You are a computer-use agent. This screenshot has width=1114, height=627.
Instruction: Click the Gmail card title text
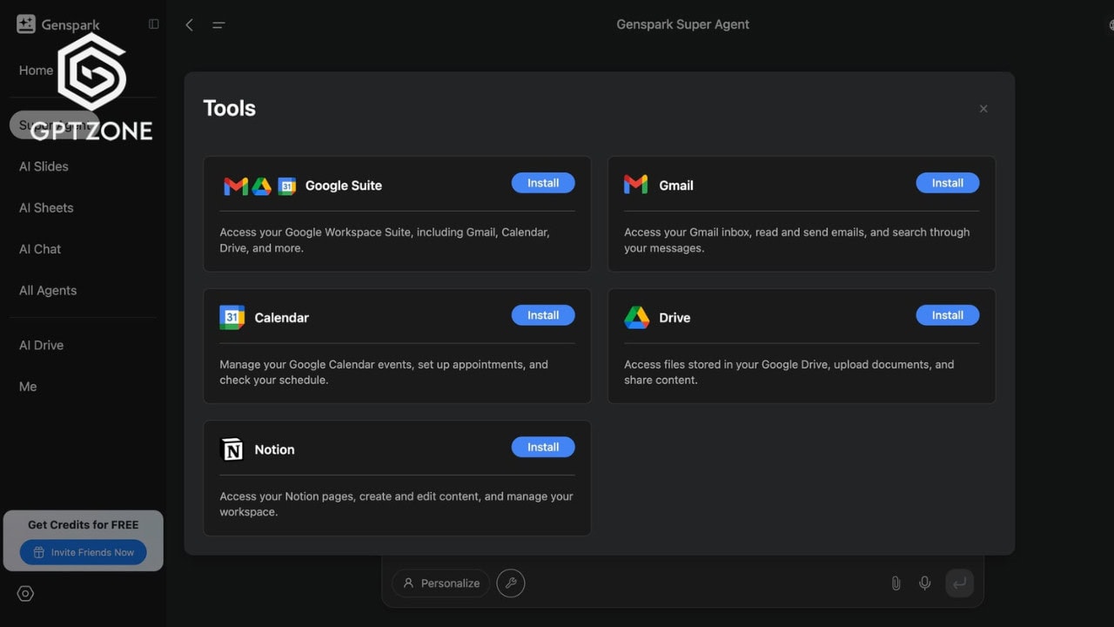676,185
